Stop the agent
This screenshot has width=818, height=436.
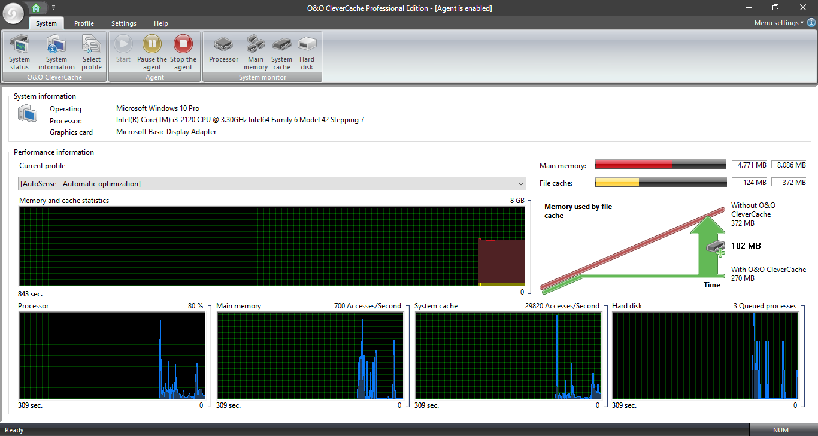[x=183, y=53]
